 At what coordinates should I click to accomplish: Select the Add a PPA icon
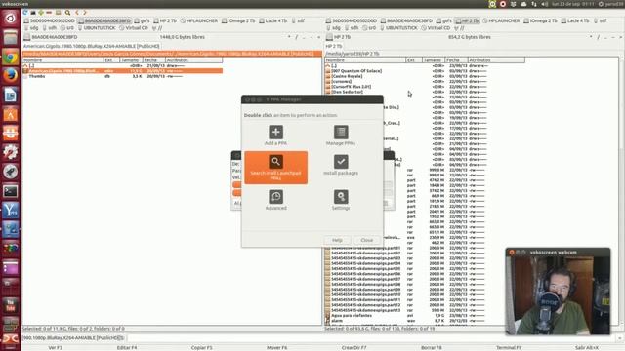click(x=275, y=136)
